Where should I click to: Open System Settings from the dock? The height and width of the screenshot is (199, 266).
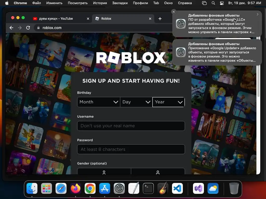pos(119,188)
